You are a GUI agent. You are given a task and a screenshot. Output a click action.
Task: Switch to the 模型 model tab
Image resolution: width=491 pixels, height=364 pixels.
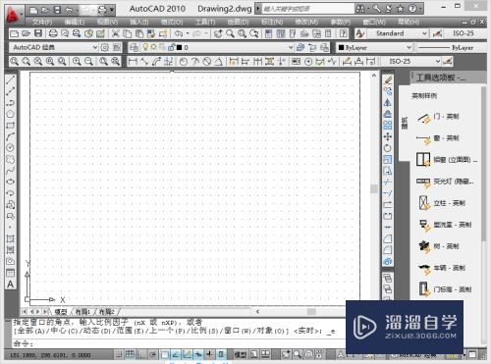[61, 312]
